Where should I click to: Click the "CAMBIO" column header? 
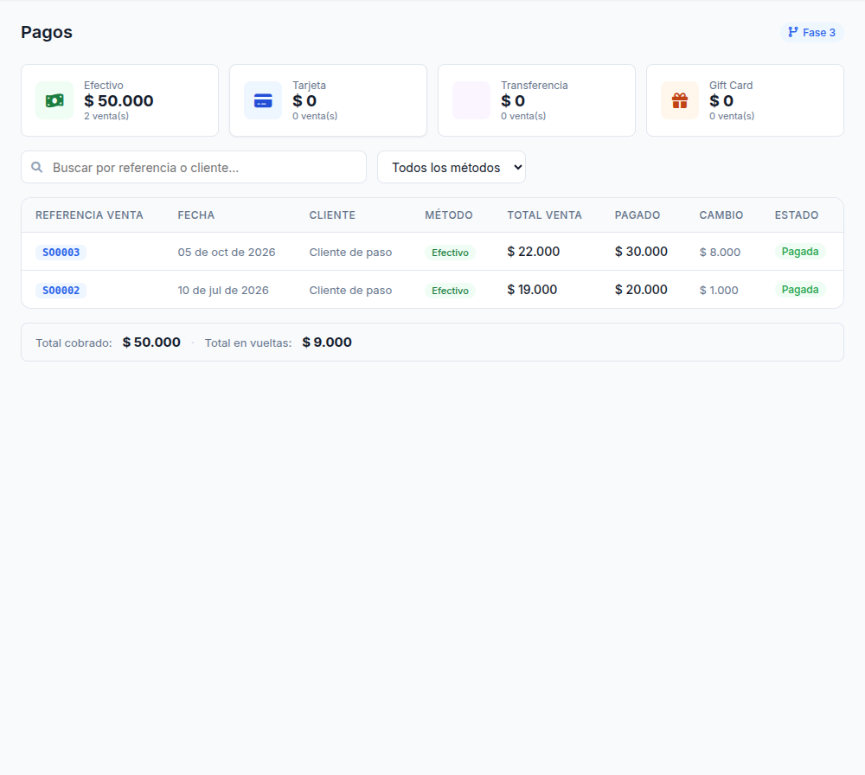721,215
